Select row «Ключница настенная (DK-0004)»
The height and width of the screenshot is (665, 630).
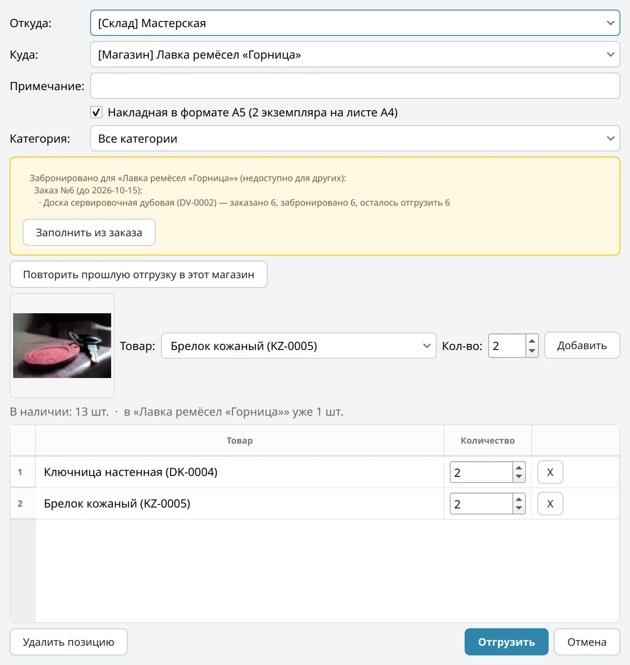point(240,472)
